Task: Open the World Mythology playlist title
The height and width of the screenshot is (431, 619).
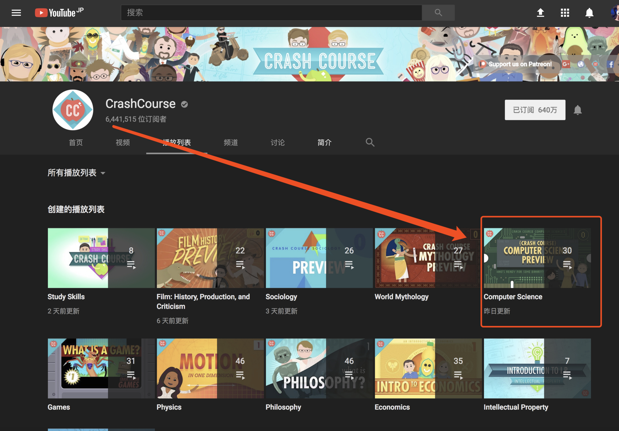Action: tap(401, 297)
